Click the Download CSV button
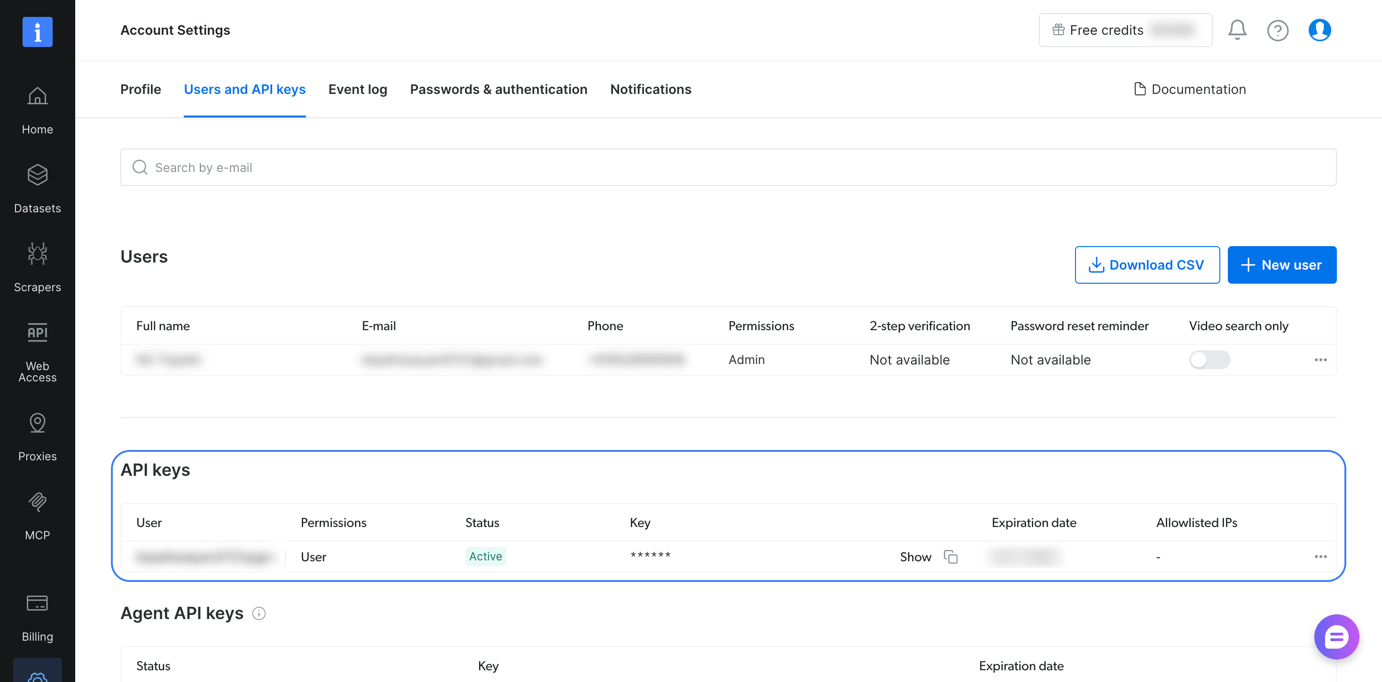 pos(1147,265)
